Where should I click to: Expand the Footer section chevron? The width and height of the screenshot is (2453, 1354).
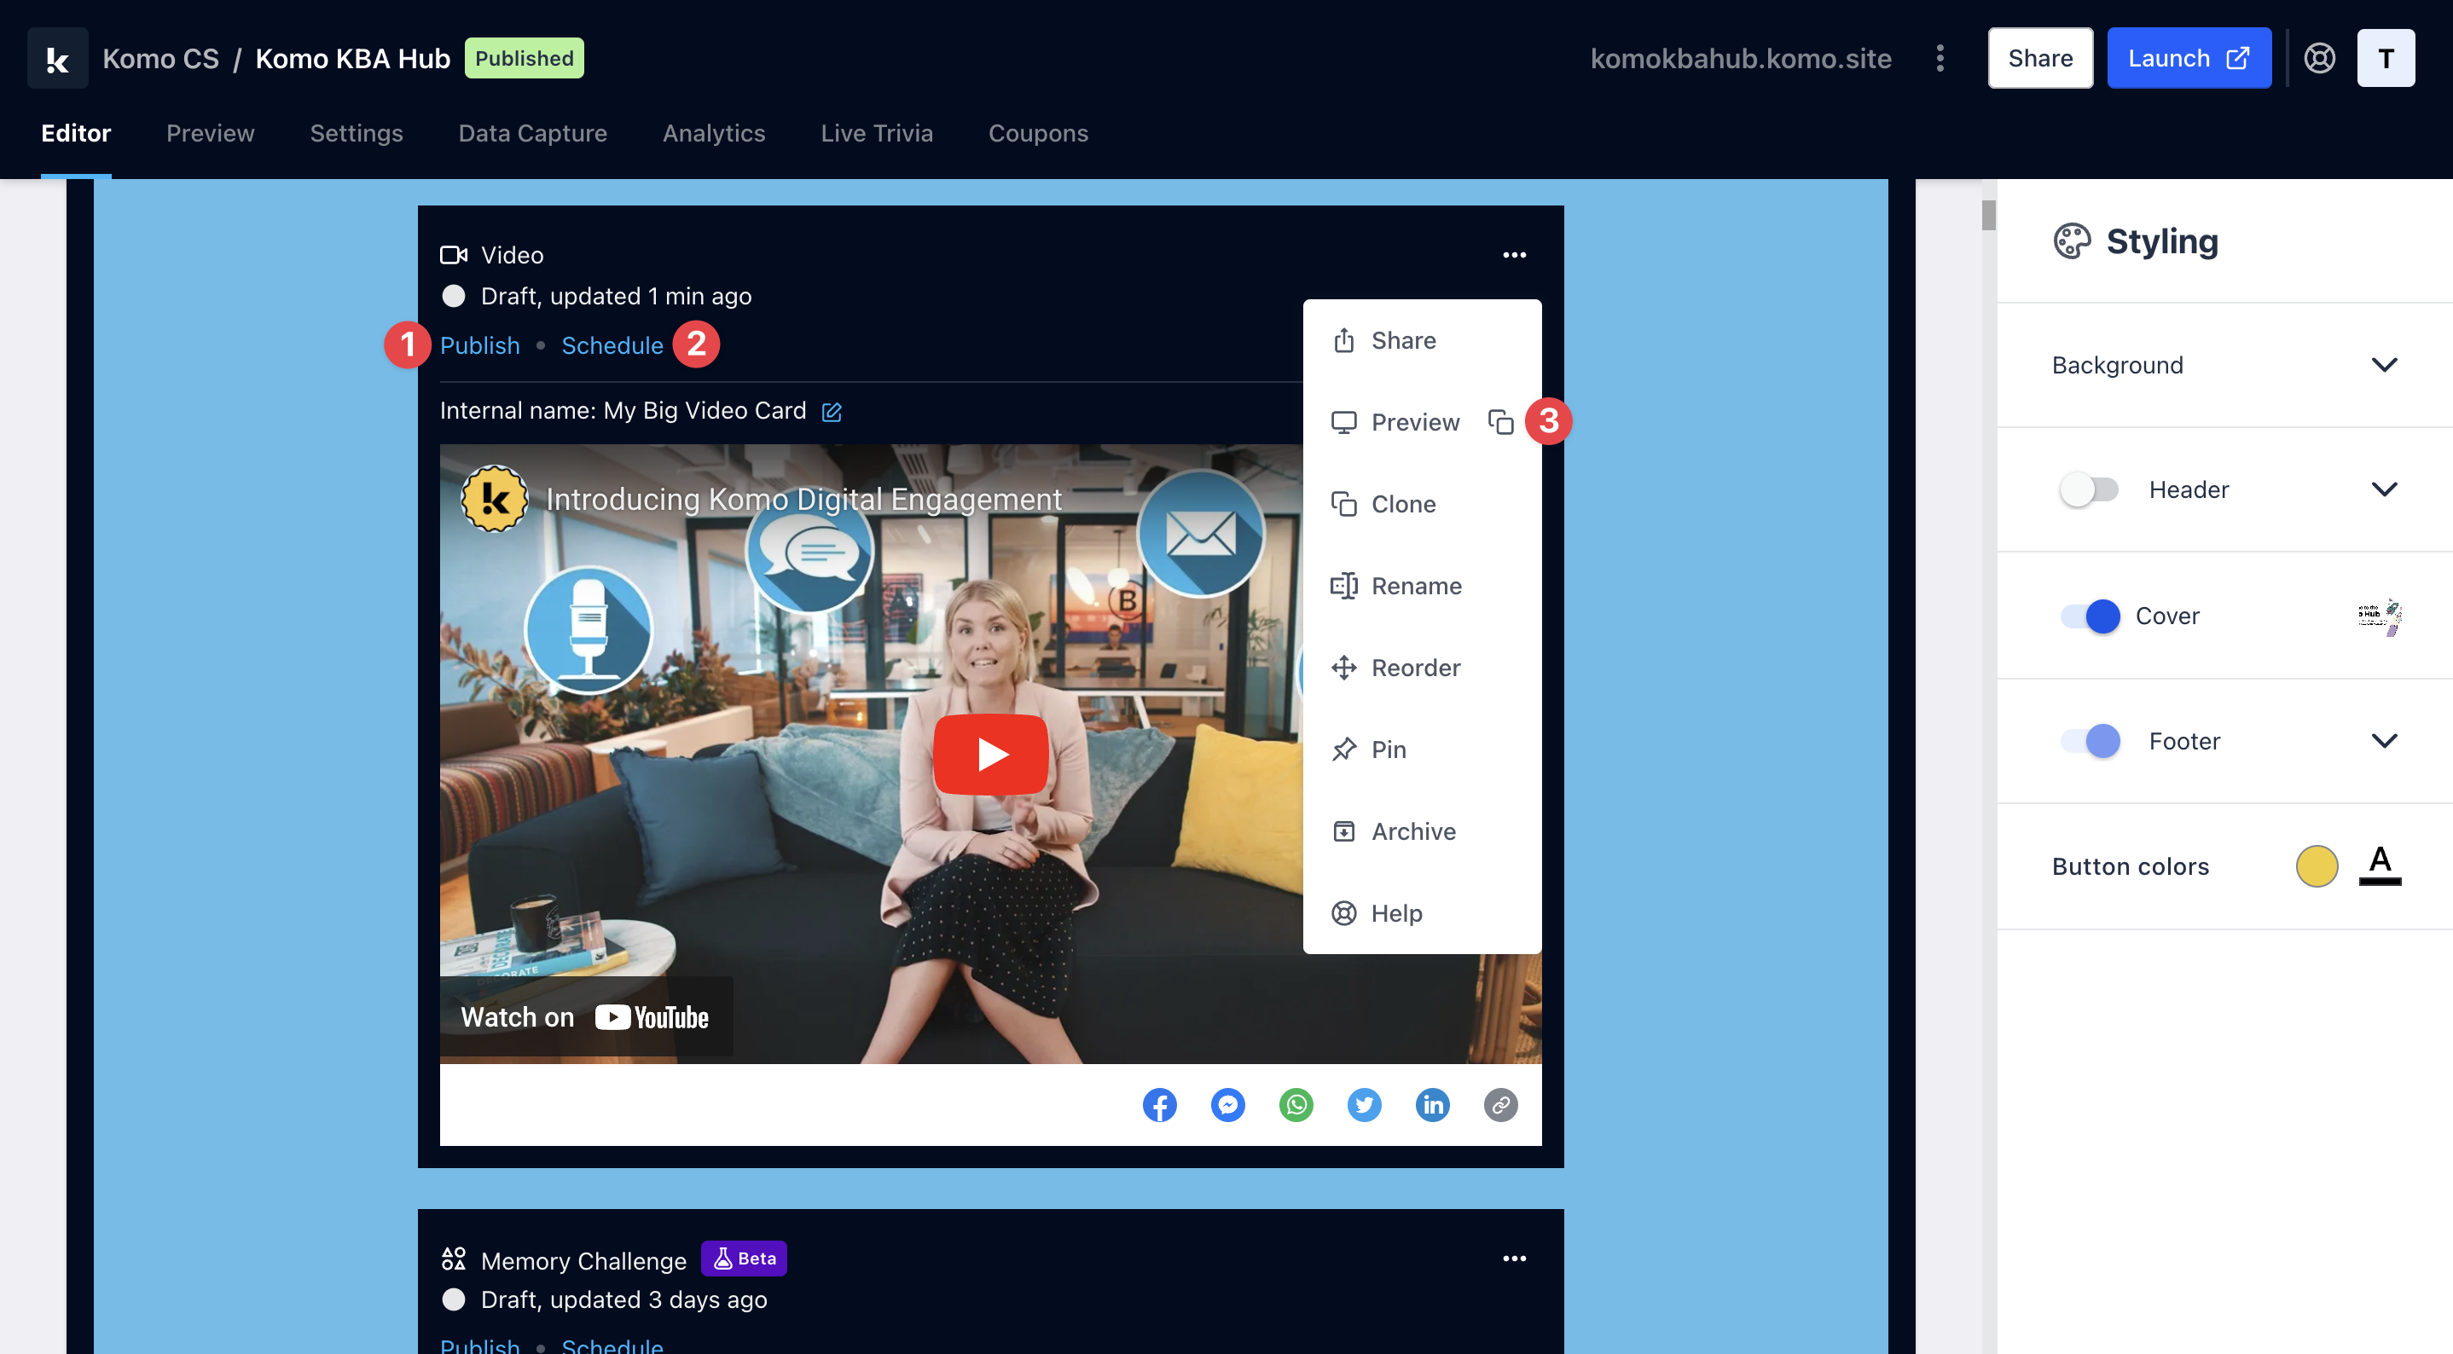(x=2383, y=741)
